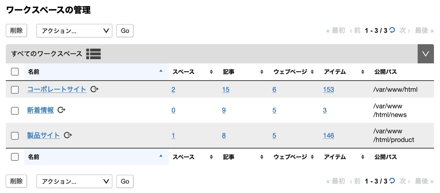This screenshot has height=193, width=440.
Task: Open site icon next to 新着情報
Action: click(x=62, y=110)
